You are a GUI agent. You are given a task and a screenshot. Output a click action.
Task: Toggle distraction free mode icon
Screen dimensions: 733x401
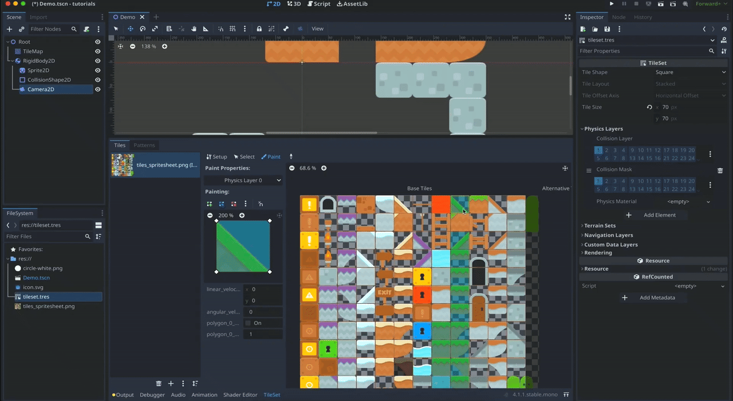tap(568, 17)
